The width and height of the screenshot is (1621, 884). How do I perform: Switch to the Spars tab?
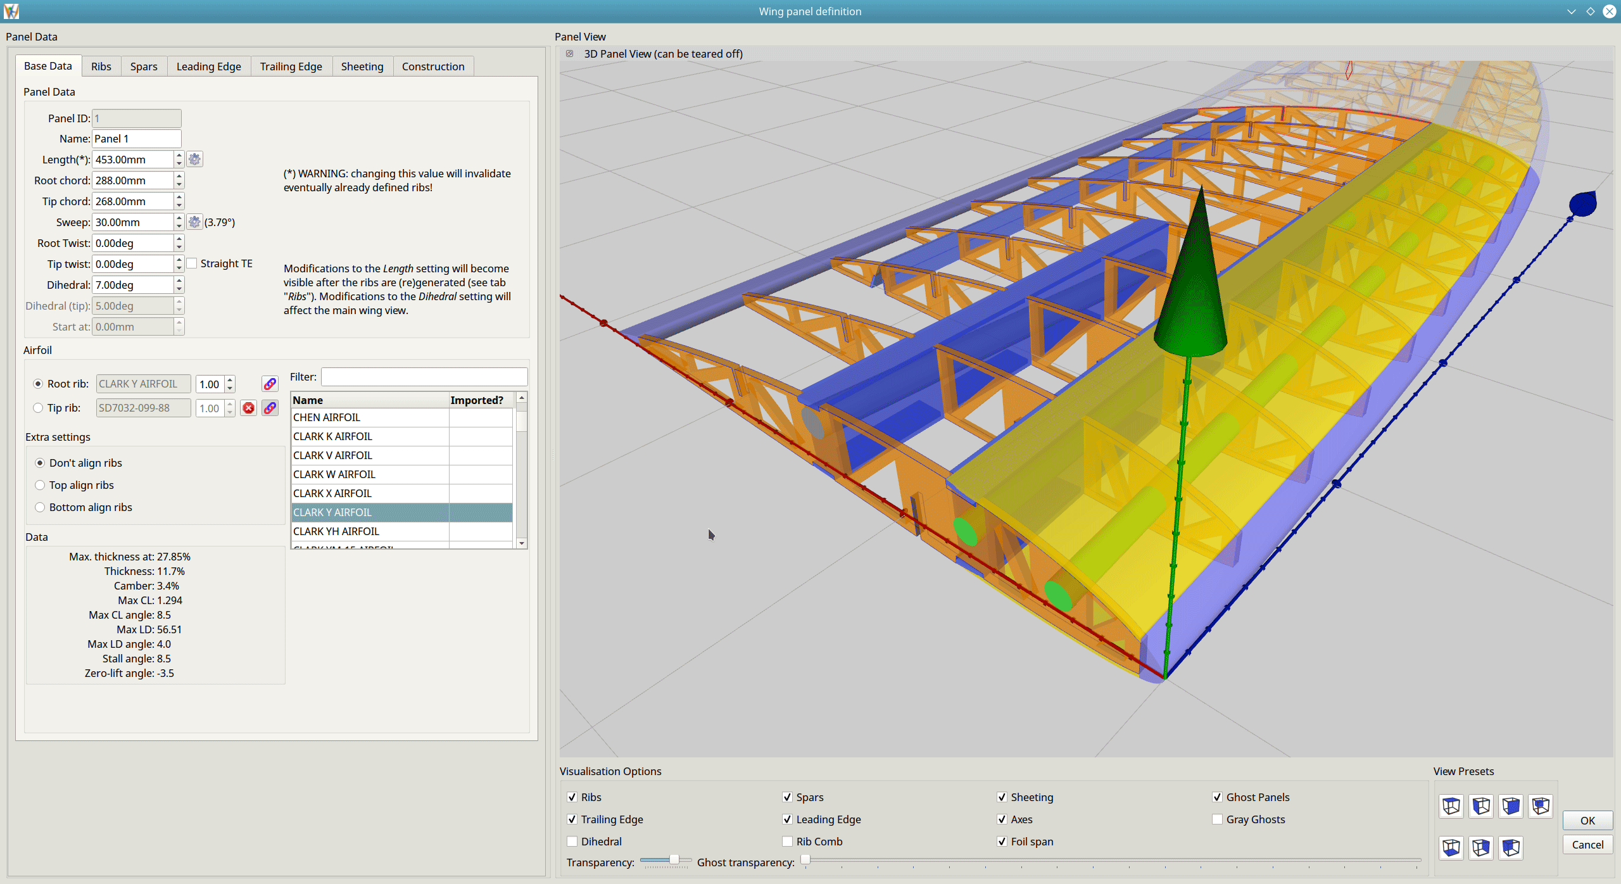pos(144,66)
